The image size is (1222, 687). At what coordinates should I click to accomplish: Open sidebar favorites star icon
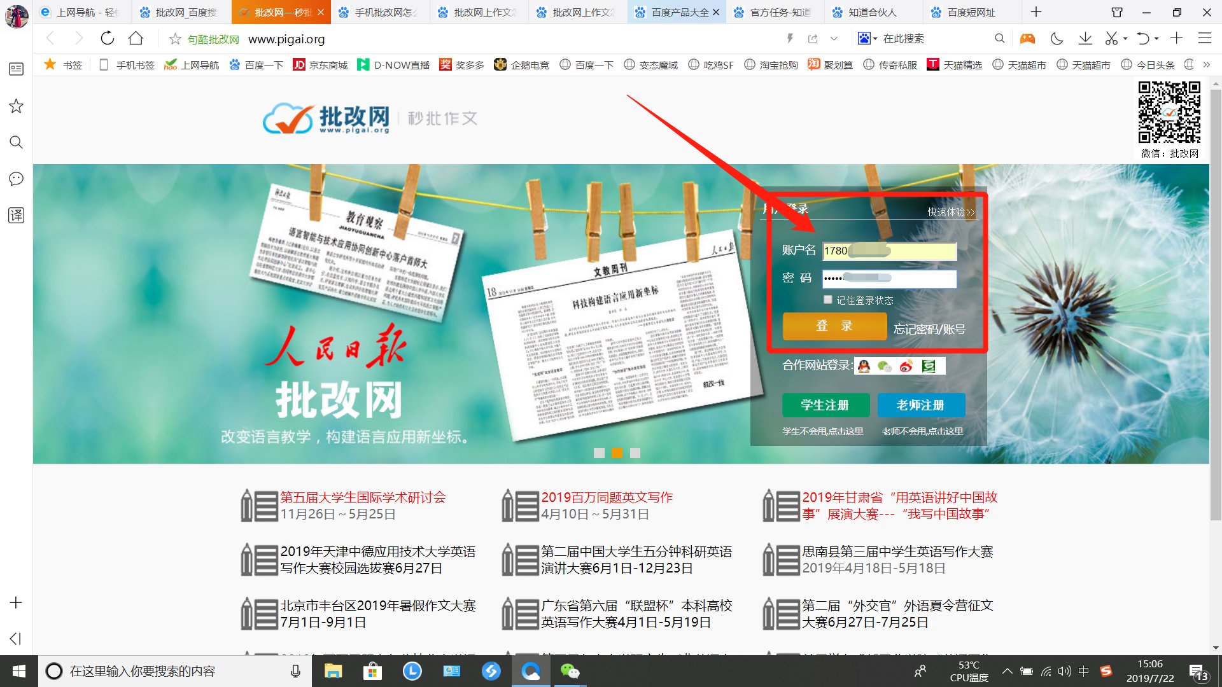point(16,106)
